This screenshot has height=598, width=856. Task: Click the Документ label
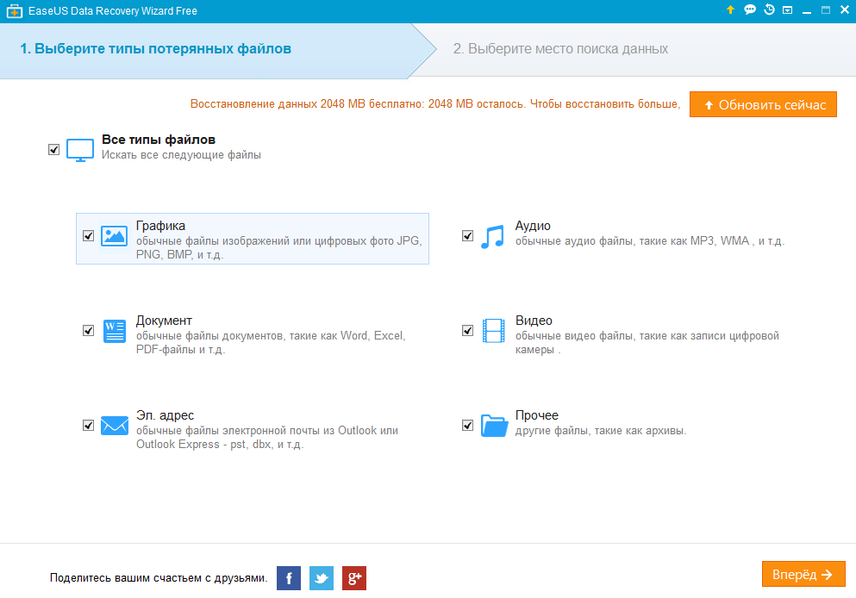coord(165,321)
